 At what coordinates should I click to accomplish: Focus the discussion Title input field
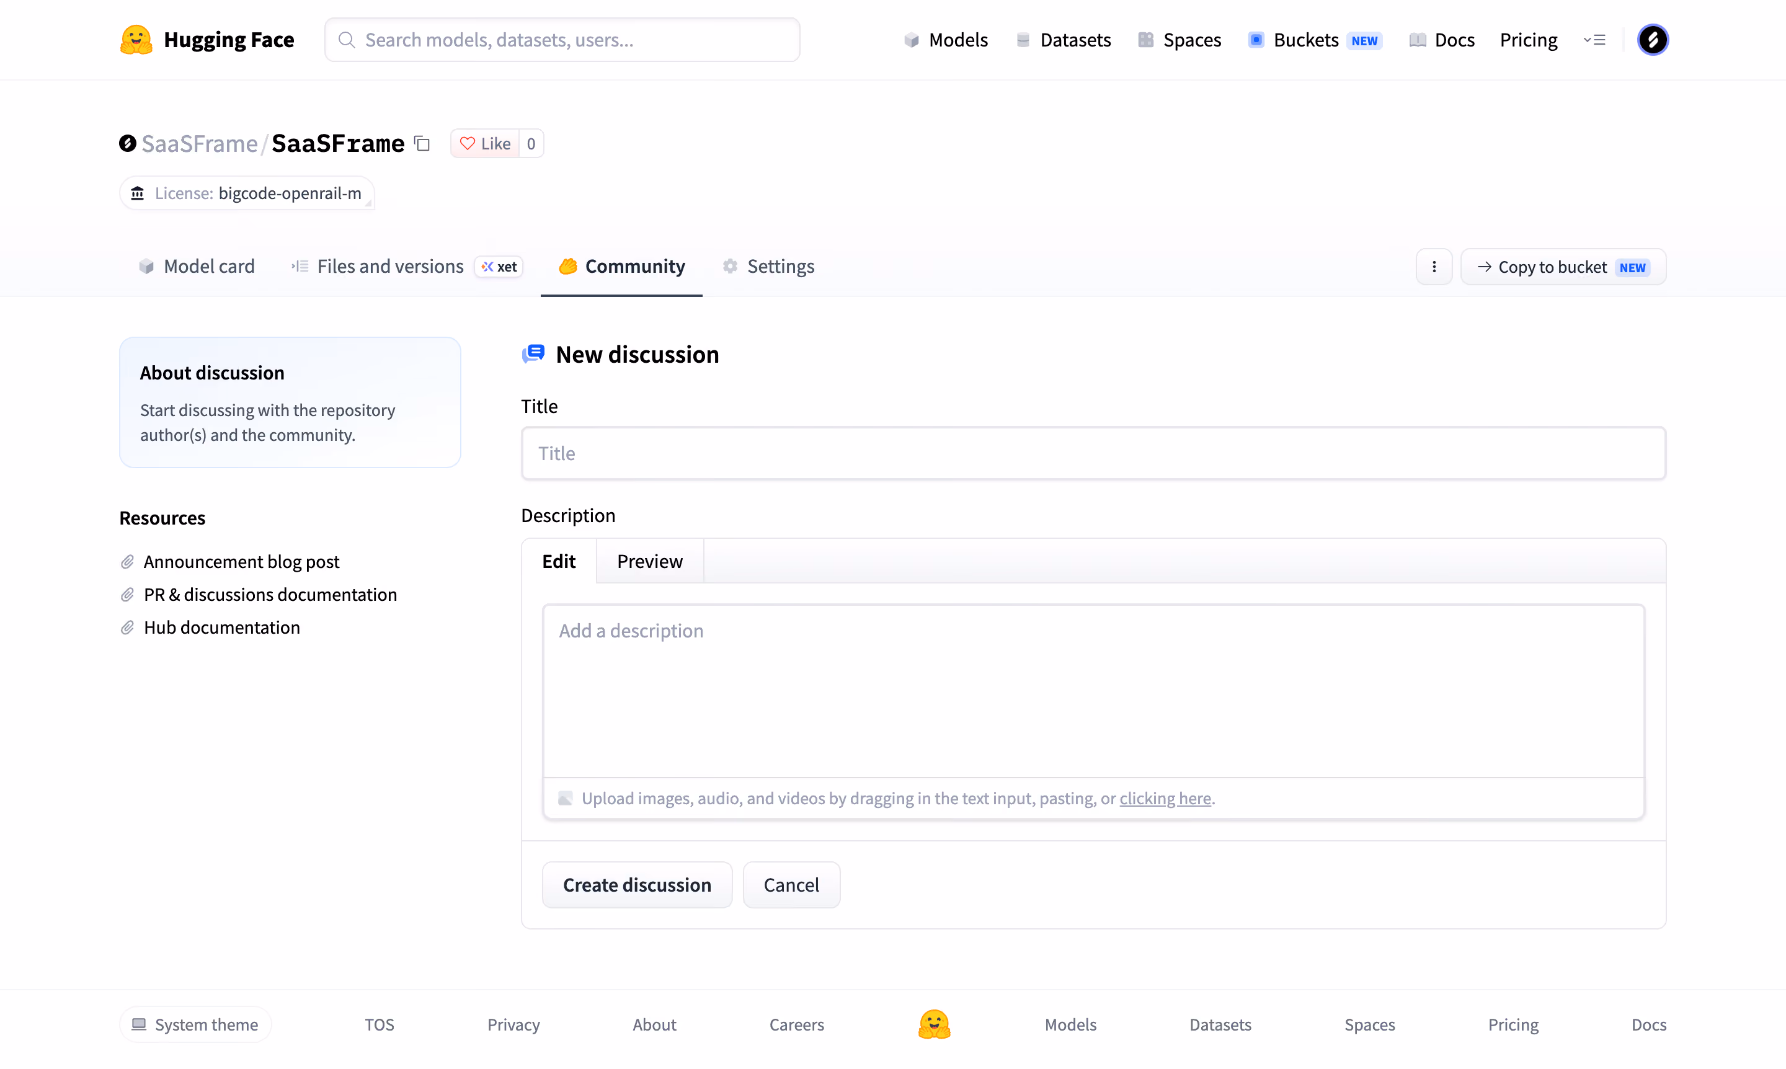[x=1094, y=453]
